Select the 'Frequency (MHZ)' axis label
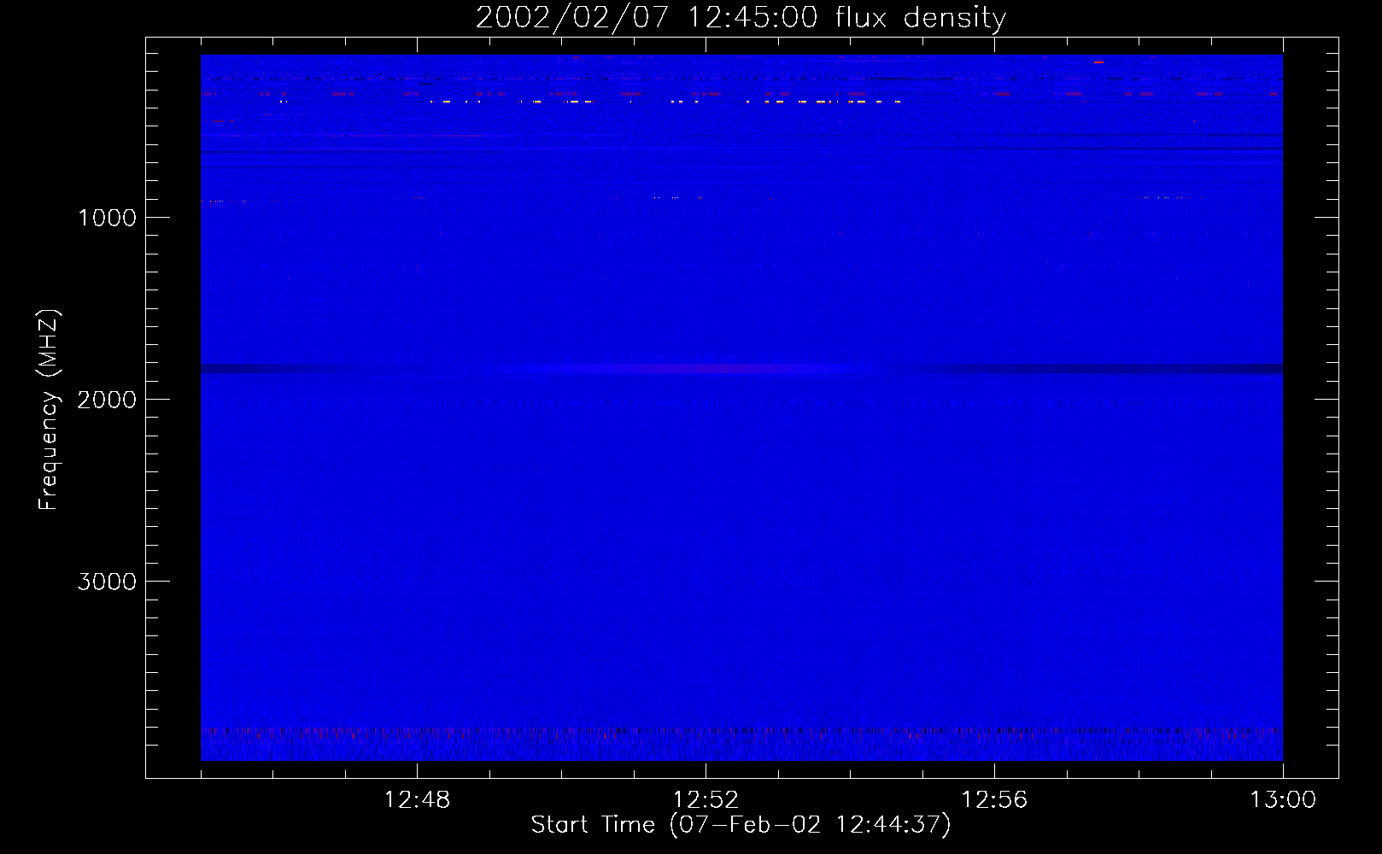The width and height of the screenshot is (1382, 854). [x=49, y=410]
